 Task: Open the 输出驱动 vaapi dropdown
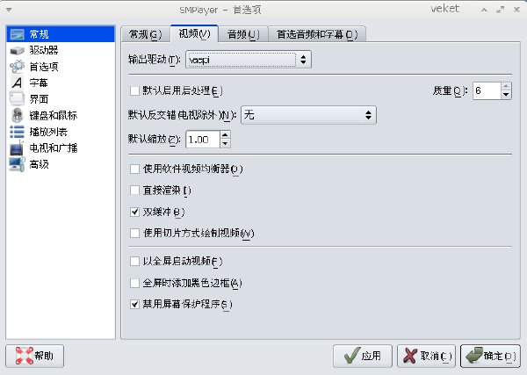(249, 60)
